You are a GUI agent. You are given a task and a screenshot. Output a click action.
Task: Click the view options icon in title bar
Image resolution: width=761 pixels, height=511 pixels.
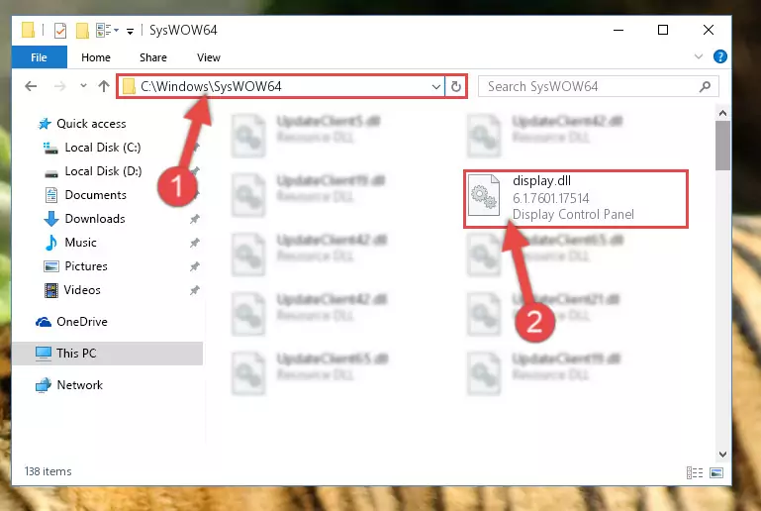(x=107, y=31)
